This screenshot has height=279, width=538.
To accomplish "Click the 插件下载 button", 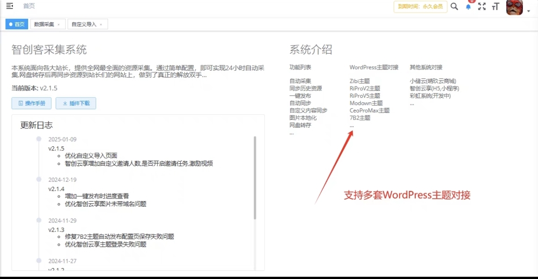I will [76, 103].
